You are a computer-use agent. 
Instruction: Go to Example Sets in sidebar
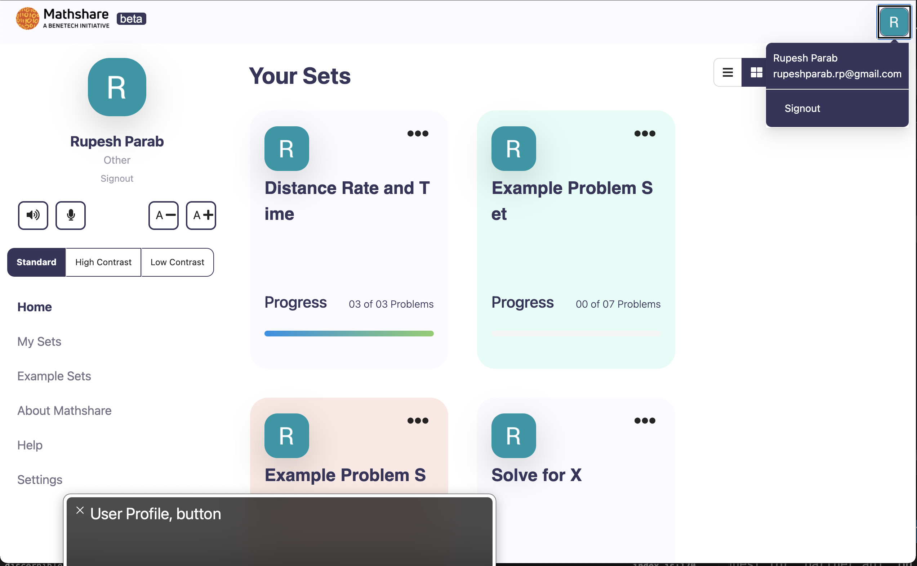[x=54, y=376]
